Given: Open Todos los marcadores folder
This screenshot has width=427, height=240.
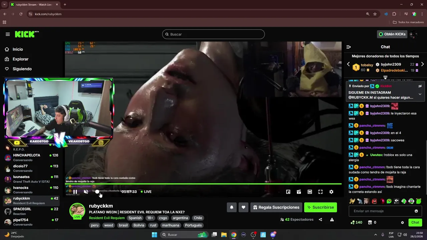Looking at the screenshot, I should click(408, 22).
